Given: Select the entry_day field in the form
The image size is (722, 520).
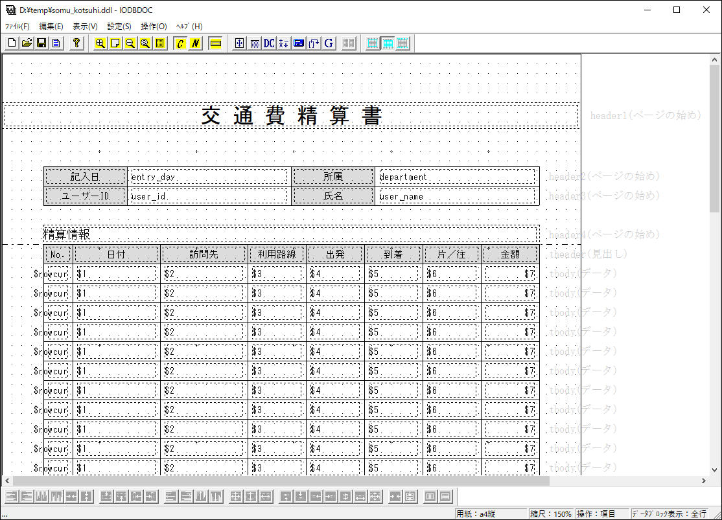Looking at the screenshot, I should click(209, 177).
